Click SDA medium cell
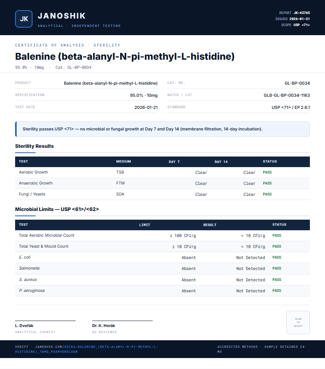325x369 pixels. [120, 194]
